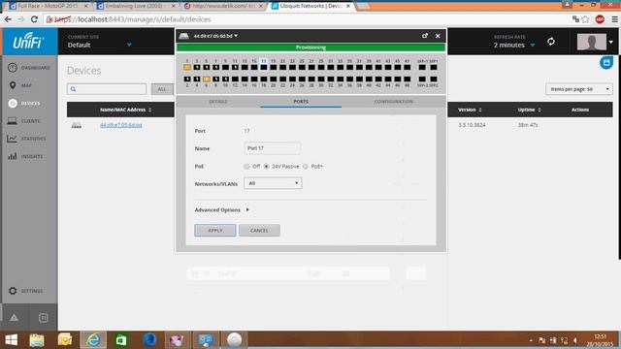621x349 pixels.
Task: Open Clients from the sidebar
Action: pos(24,121)
